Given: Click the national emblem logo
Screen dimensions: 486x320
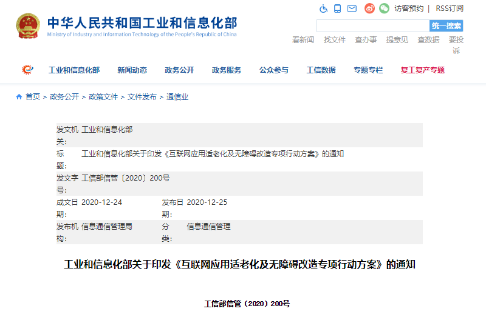Looking at the screenshot, I should coord(28,26).
